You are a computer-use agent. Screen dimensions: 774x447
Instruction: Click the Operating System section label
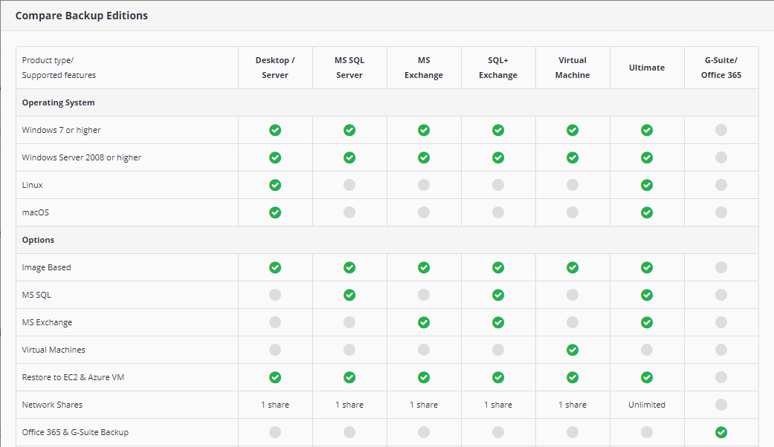[x=58, y=102]
